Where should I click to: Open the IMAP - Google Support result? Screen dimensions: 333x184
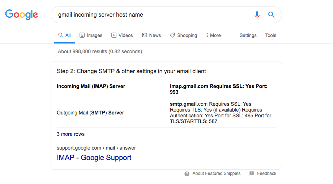(94, 158)
